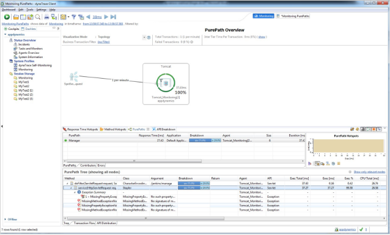The width and height of the screenshot is (390, 235).
Task: Open the Edit menu
Action: tap(21, 10)
